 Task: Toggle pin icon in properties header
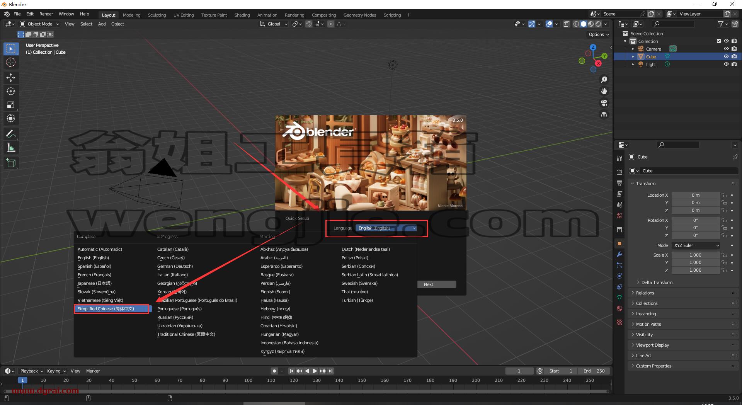click(735, 157)
